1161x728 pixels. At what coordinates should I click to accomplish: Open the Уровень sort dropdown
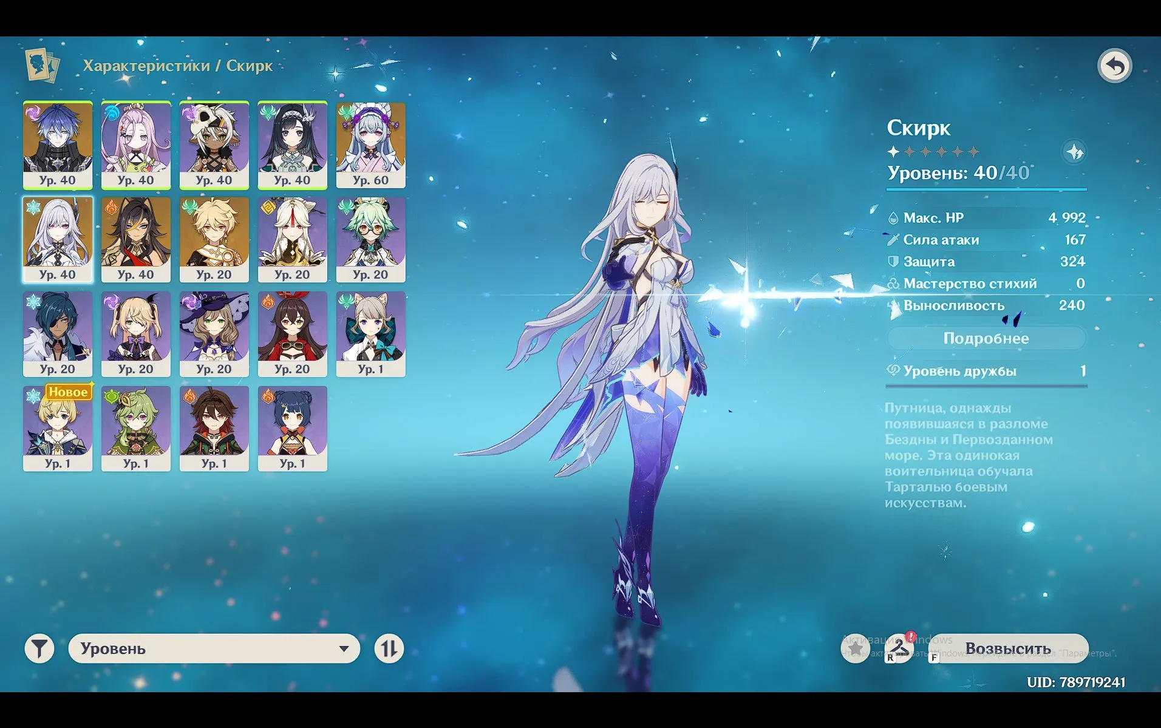[x=214, y=648]
